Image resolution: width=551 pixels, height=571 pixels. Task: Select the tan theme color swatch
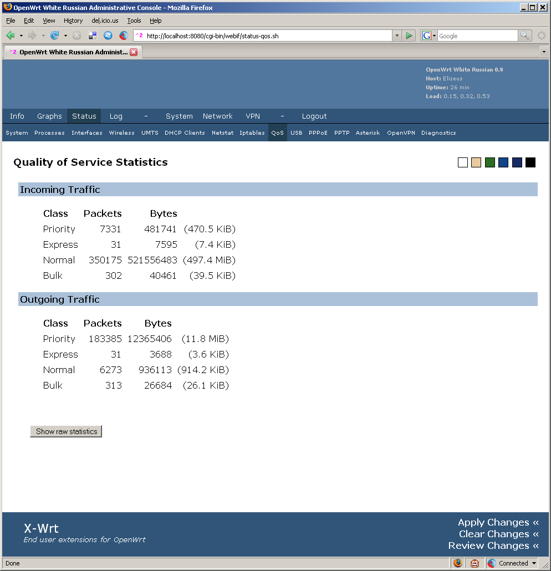click(x=476, y=162)
